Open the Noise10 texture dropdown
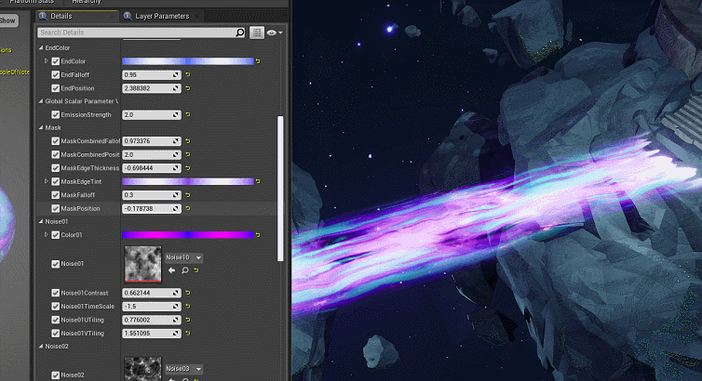 click(183, 257)
